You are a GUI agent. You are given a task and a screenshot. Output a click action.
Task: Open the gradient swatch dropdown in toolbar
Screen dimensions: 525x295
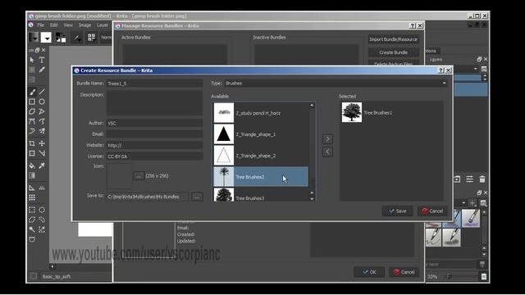point(34,38)
